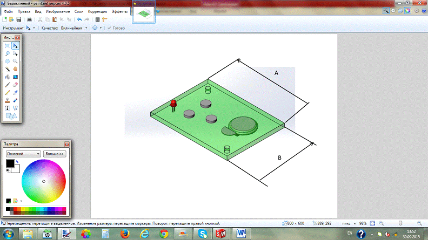The height and width of the screenshot is (240, 428).
Task: Select the Clone Stamp tool
Action: 8,100
